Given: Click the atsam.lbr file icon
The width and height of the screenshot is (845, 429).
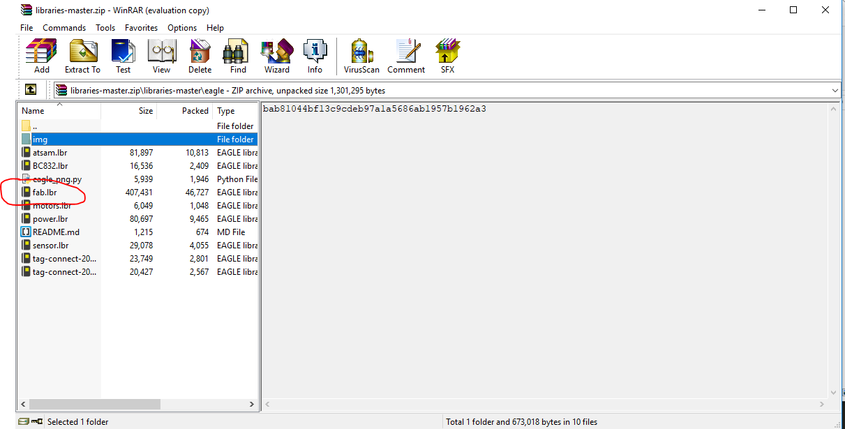Looking at the screenshot, I should [27, 152].
